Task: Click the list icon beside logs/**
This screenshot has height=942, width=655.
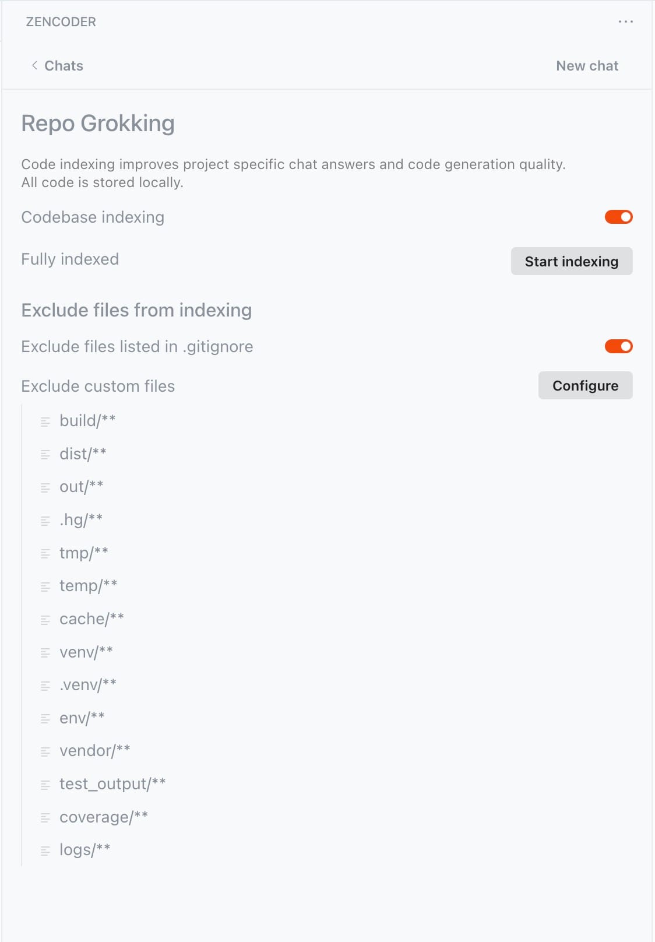Action: click(45, 851)
